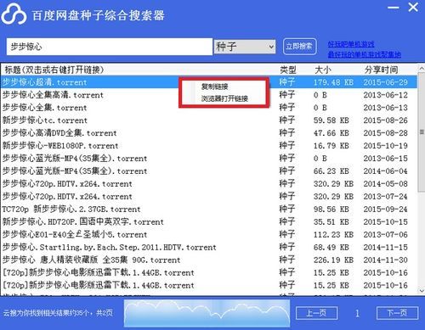425x330 pixels.
Task: Open the upper blue link about 单机游戏
Action: point(351,44)
